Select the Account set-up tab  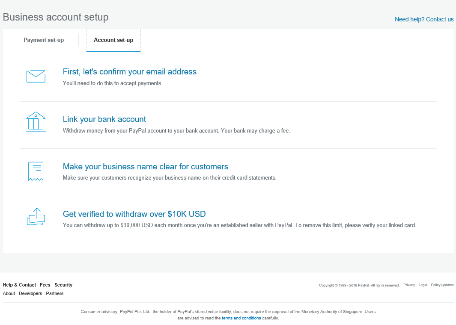click(x=113, y=40)
